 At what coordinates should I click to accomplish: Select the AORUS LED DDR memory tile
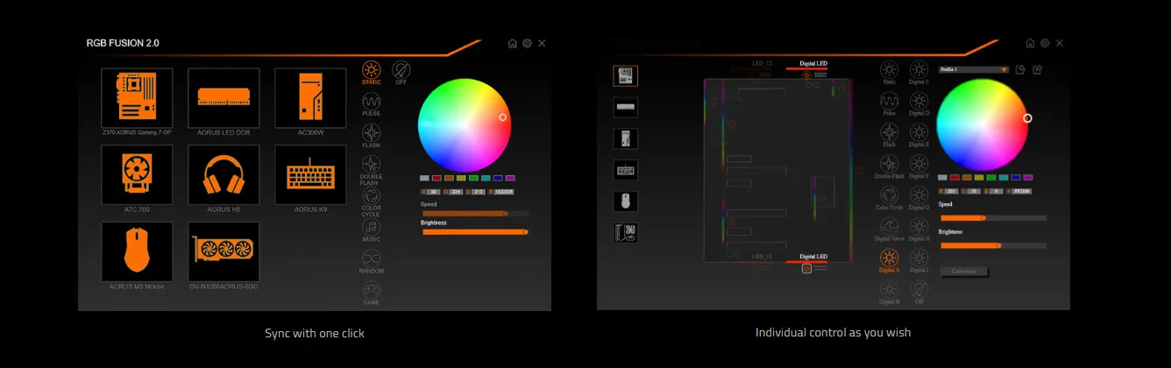pos(224,98)
